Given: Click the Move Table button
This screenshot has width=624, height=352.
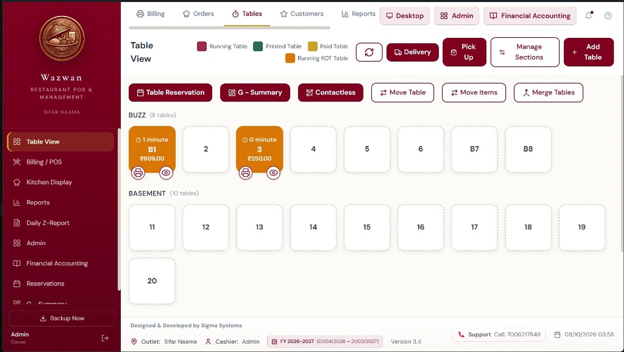Looking at the screenshot, I should [402, 92].
